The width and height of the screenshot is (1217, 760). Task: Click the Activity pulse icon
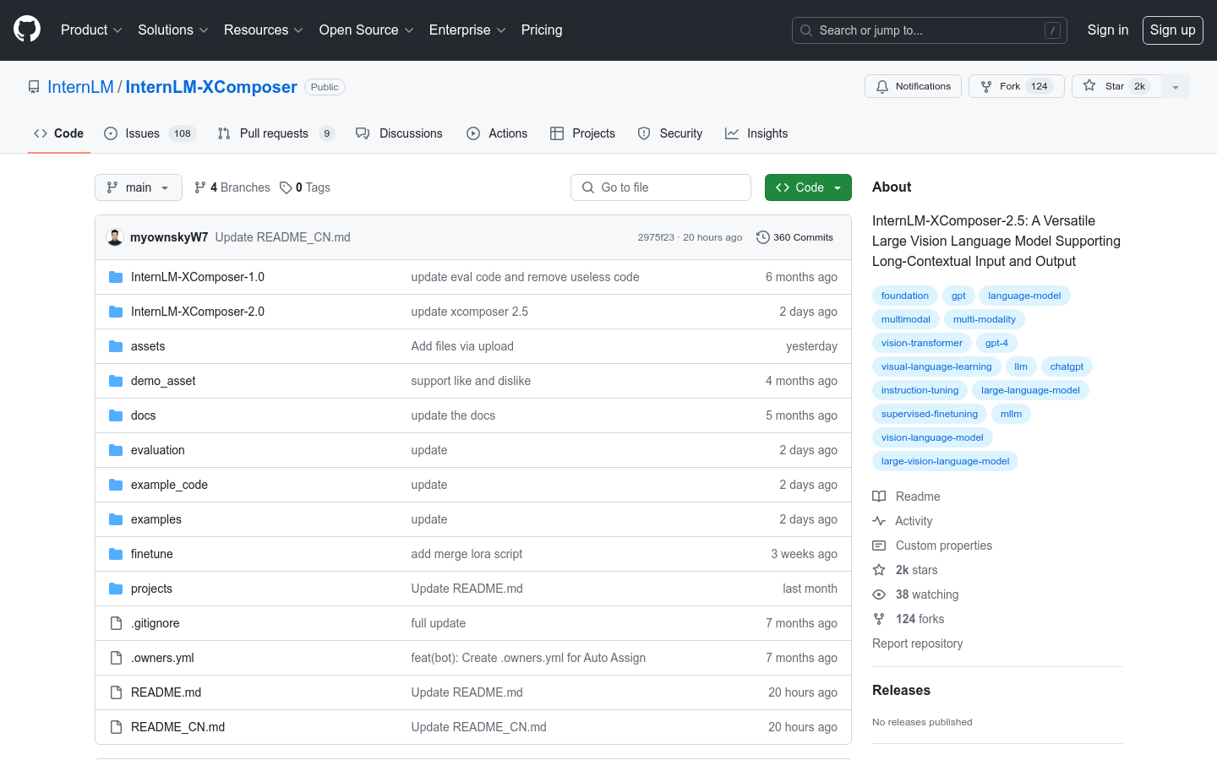(x=879, y=520)
